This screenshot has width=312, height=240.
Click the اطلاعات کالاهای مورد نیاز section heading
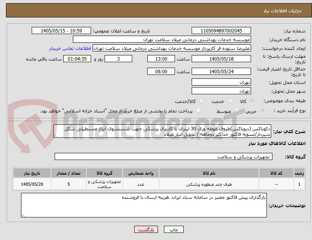point(277,143)
